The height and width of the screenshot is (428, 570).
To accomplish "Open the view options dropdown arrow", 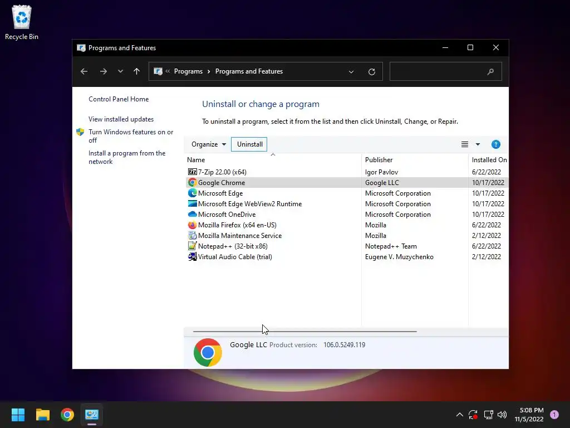I will coord(478,144).
